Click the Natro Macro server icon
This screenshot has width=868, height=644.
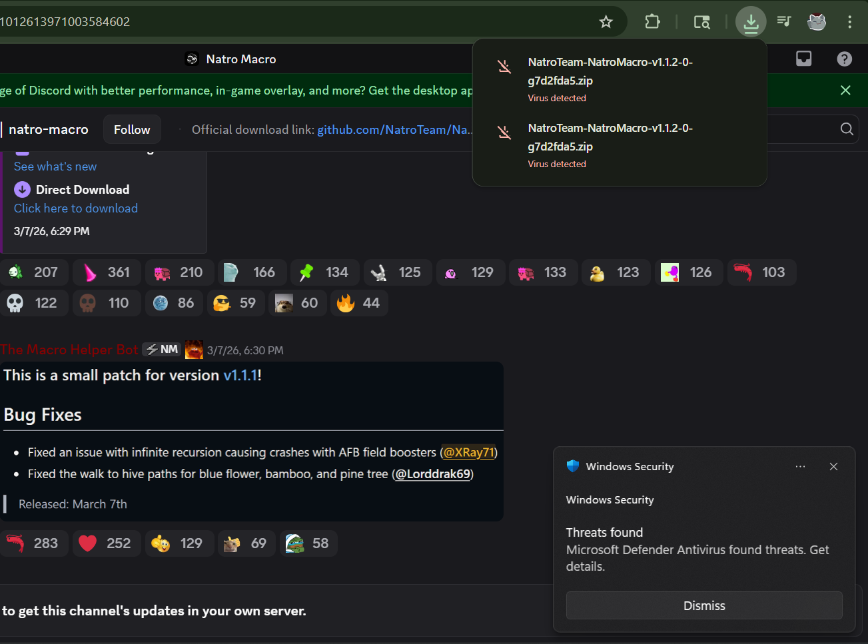[192, 59]
